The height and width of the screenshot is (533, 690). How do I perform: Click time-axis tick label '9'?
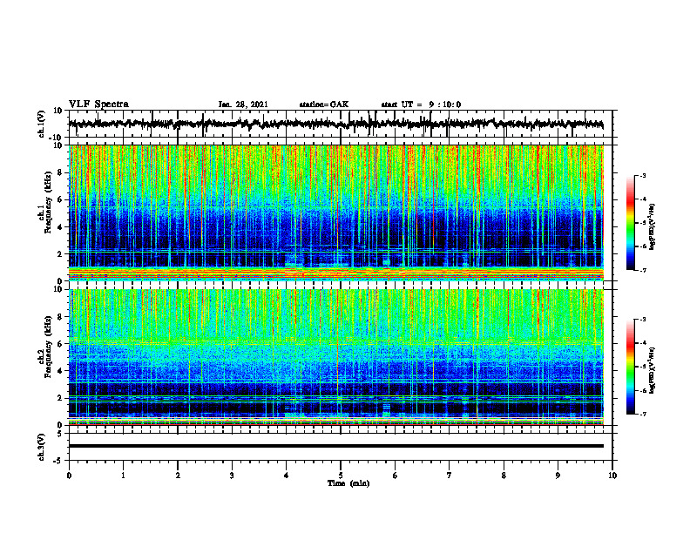click(558, 476)
